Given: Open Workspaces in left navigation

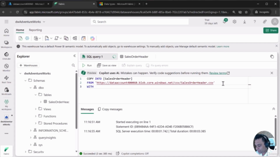Looking at the screenshot, I should click(x=7, y=44).
